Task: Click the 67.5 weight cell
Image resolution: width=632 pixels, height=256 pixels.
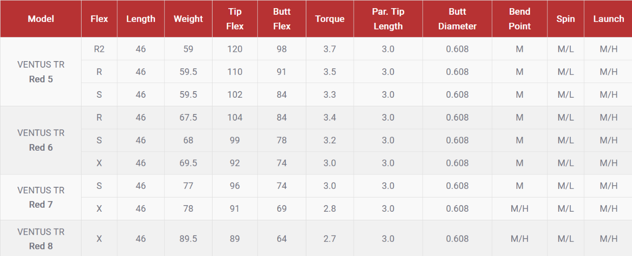Action: coord(188,118)
